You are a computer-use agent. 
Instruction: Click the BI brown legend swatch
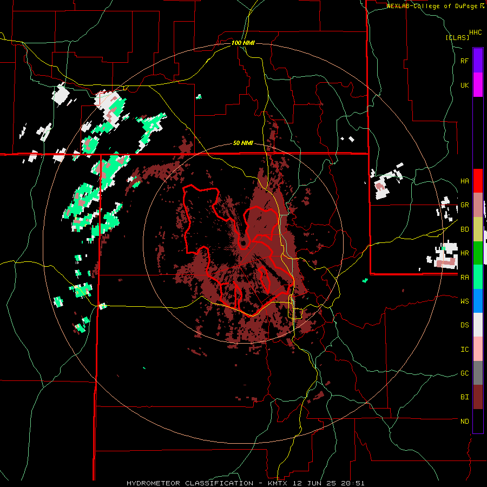coord(478,397)
